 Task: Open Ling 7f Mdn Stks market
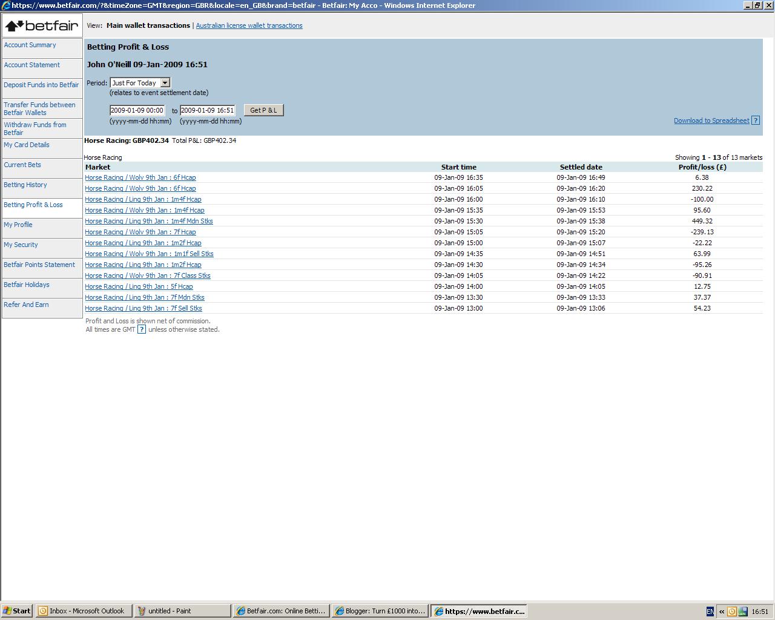tap(145, 297)
